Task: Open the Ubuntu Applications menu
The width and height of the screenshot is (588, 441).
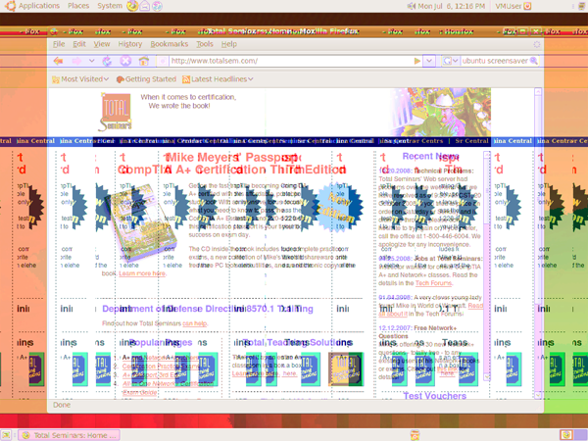Action: tap(33, 6)
